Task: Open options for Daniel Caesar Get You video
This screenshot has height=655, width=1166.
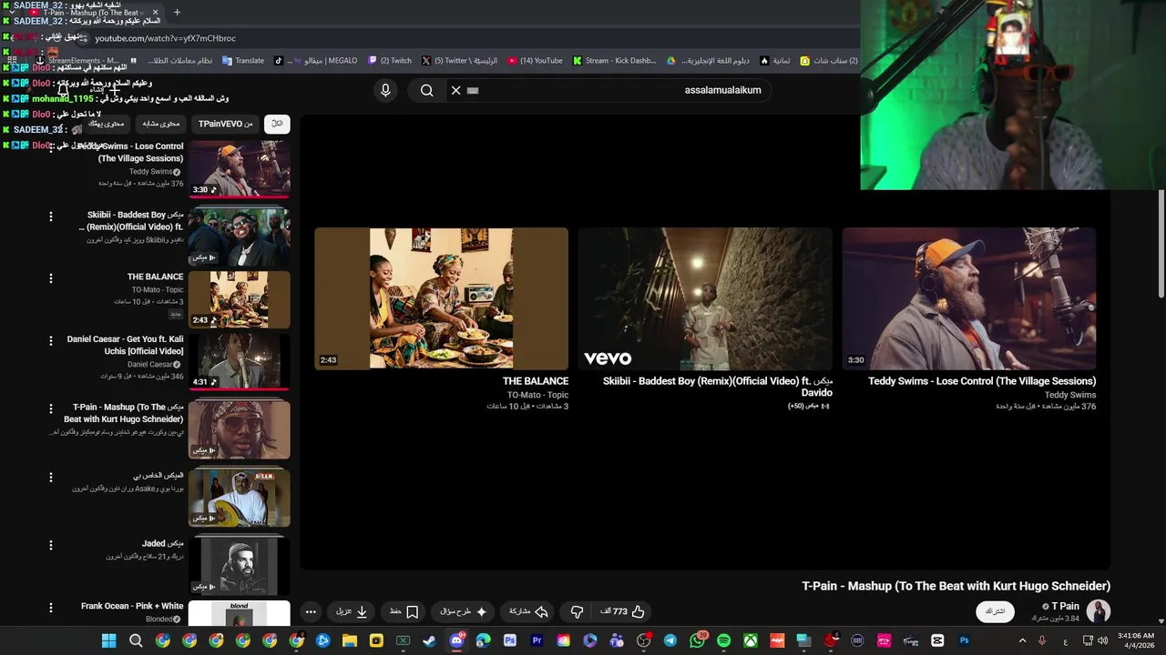Action: [x=51, y=341]
